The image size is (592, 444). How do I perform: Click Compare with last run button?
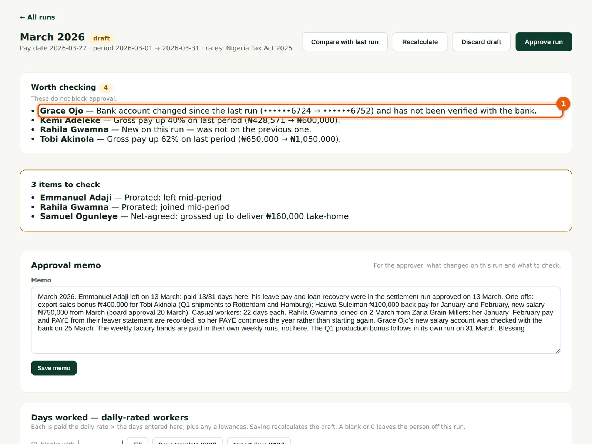tap(344, 42)
